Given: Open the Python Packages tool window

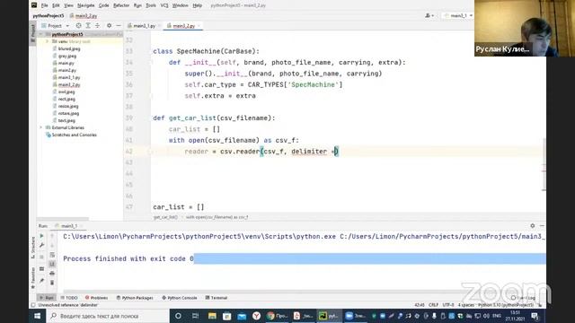Looking at the screenshot, I should 135,298.
